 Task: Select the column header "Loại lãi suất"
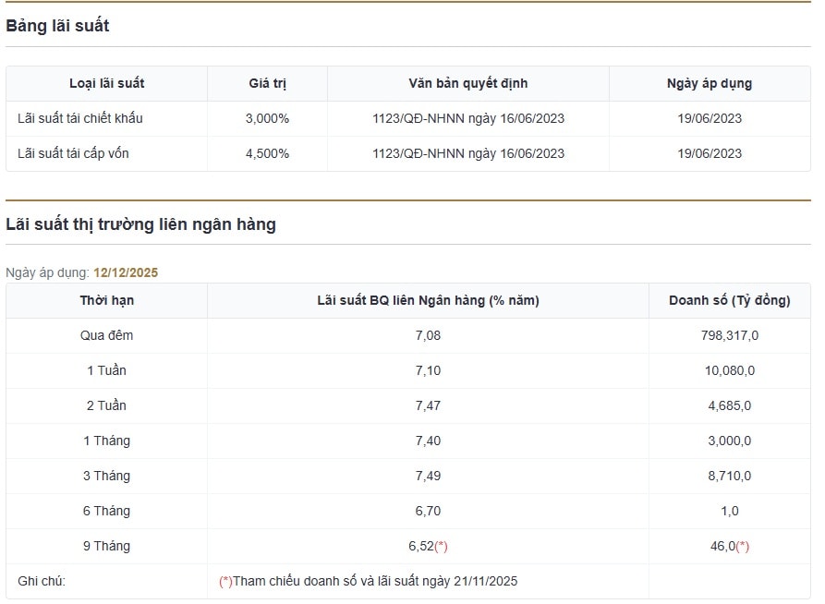[106, 83]
